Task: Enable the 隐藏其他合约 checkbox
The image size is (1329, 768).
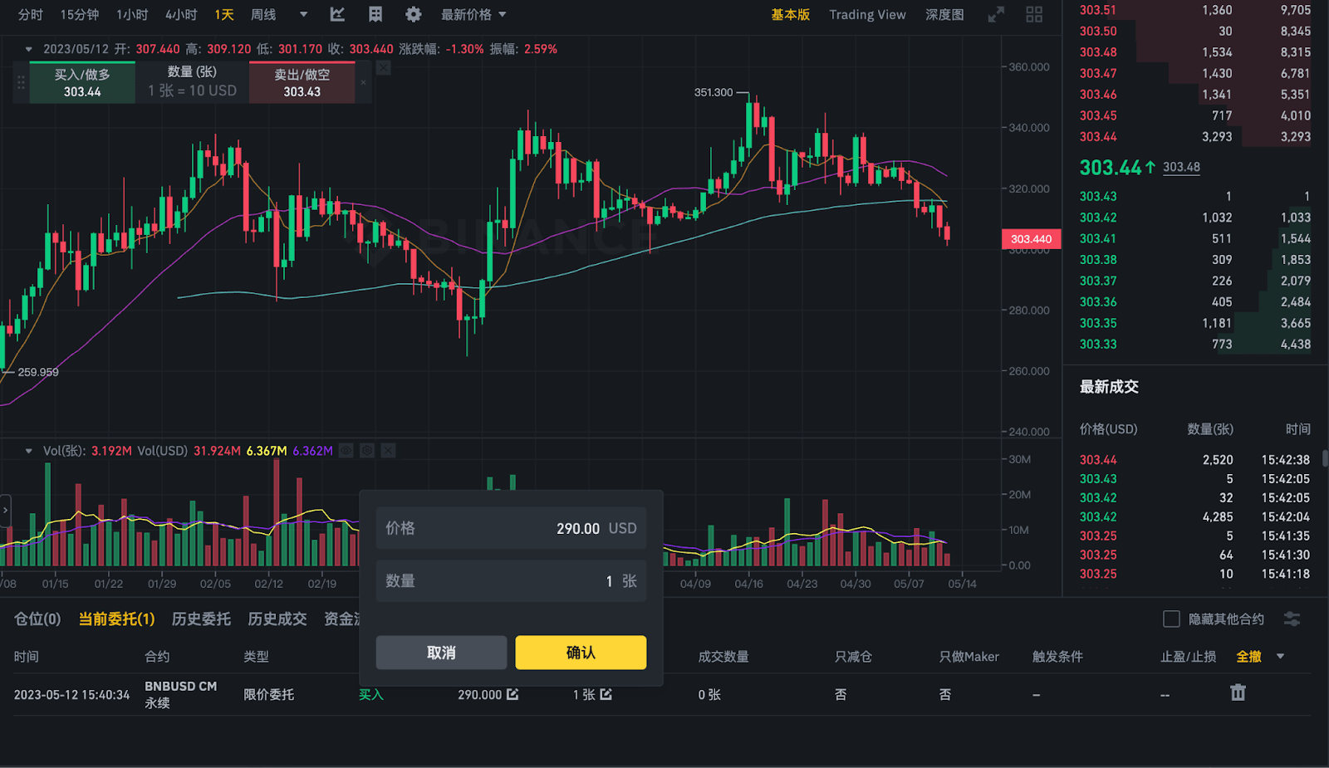Action: click(x=1171, y=619)
